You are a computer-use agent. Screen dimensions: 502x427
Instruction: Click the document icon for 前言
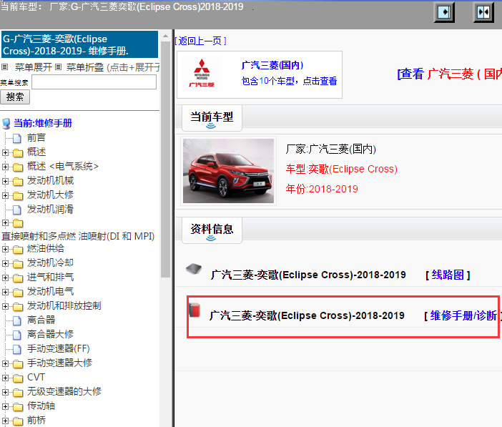pyautogui.click(x=17, y=138)
